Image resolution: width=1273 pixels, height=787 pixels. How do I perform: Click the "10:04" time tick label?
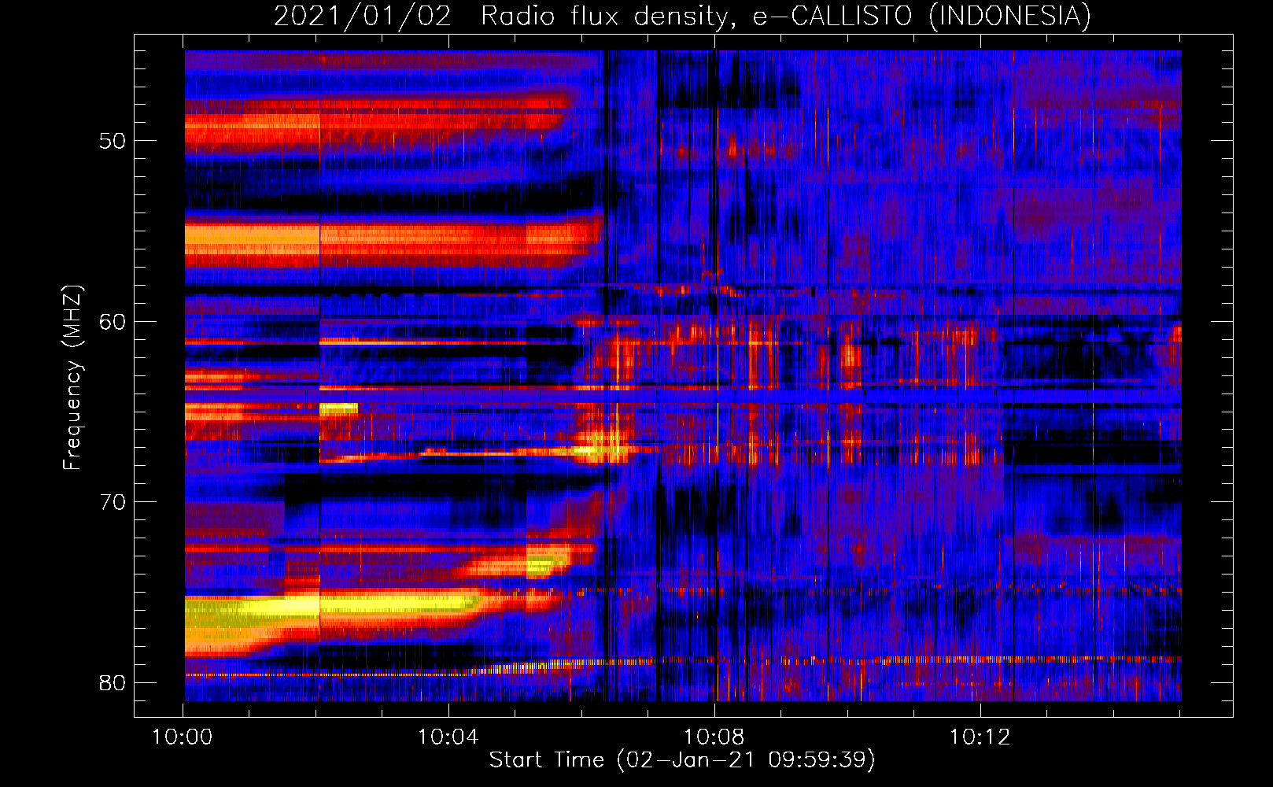[448, 737]
